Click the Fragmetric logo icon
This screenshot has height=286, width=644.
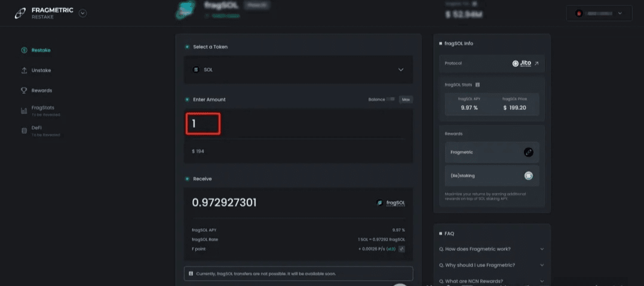point(20,14)
